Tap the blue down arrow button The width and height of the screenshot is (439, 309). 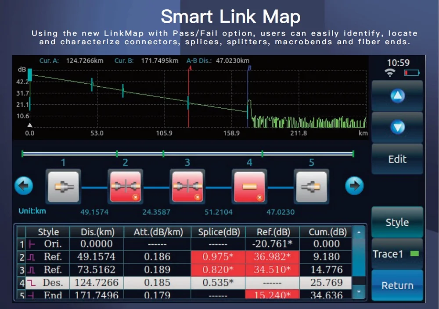397,127
